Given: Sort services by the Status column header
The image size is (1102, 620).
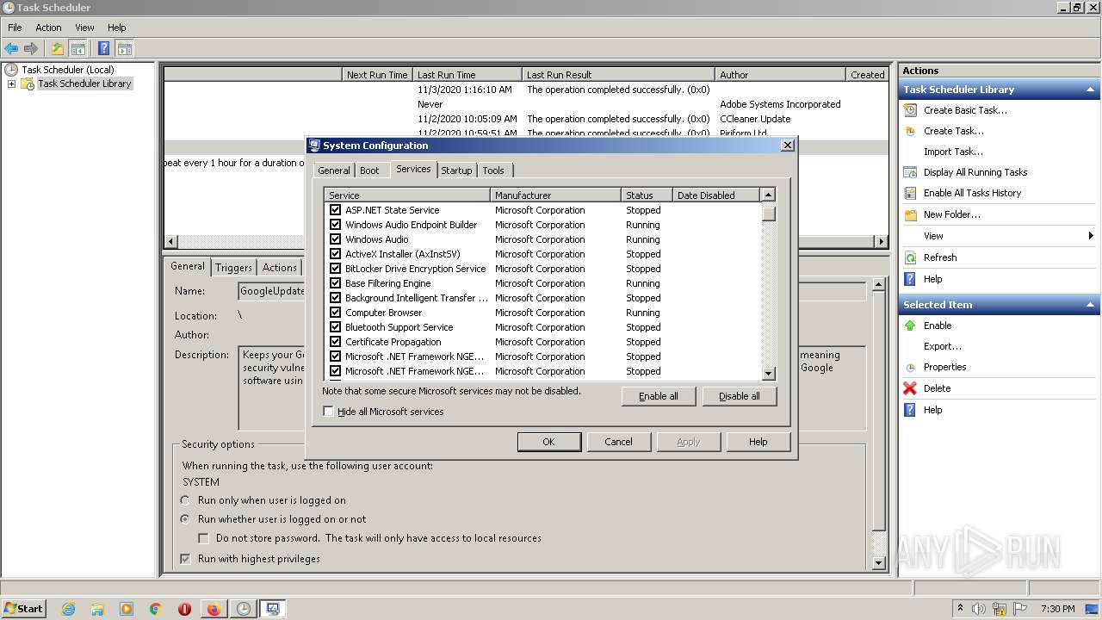Looking at the screenshot, I should click(647, 195).
